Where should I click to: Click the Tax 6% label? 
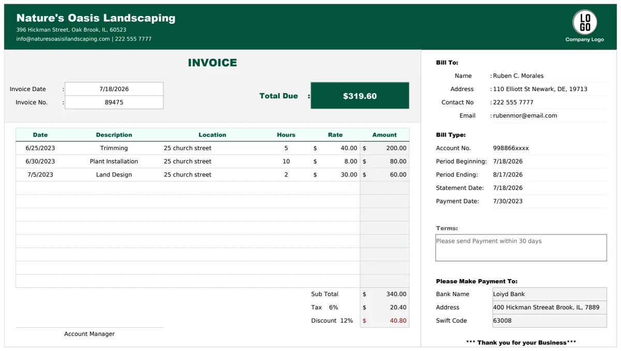click(324, 308)
